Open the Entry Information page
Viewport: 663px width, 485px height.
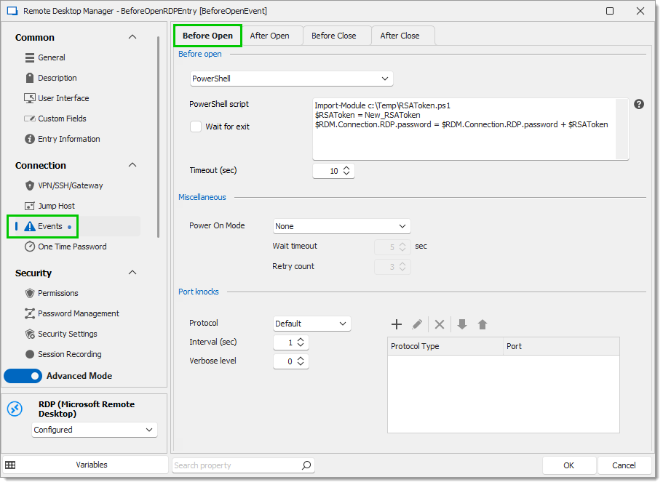69,139
